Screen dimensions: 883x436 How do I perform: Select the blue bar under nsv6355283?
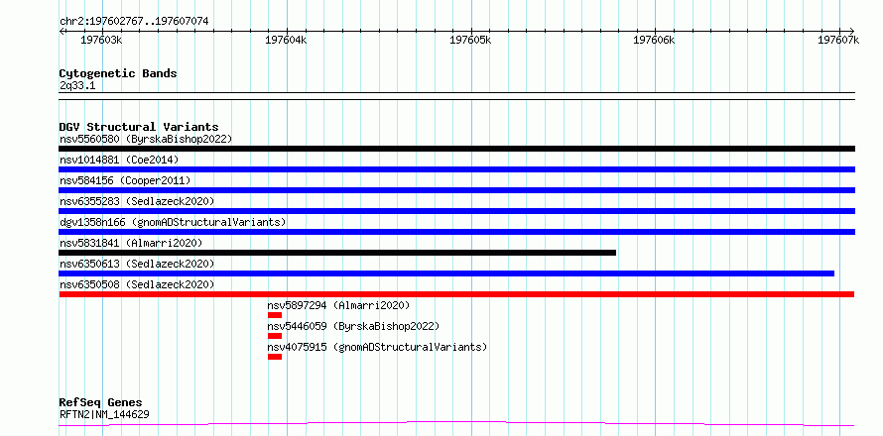456,211
